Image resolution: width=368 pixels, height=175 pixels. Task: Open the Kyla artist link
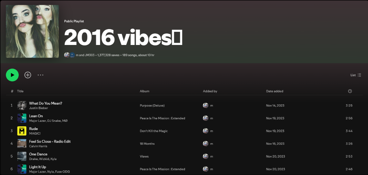[x=54, y=159]
